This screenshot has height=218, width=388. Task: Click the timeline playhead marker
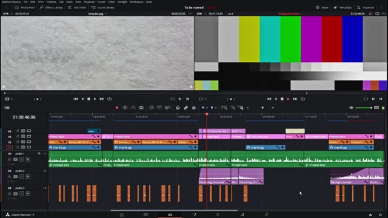click(x=207, y=114)
